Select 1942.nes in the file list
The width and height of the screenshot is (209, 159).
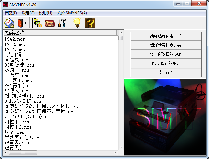point(15,39)
